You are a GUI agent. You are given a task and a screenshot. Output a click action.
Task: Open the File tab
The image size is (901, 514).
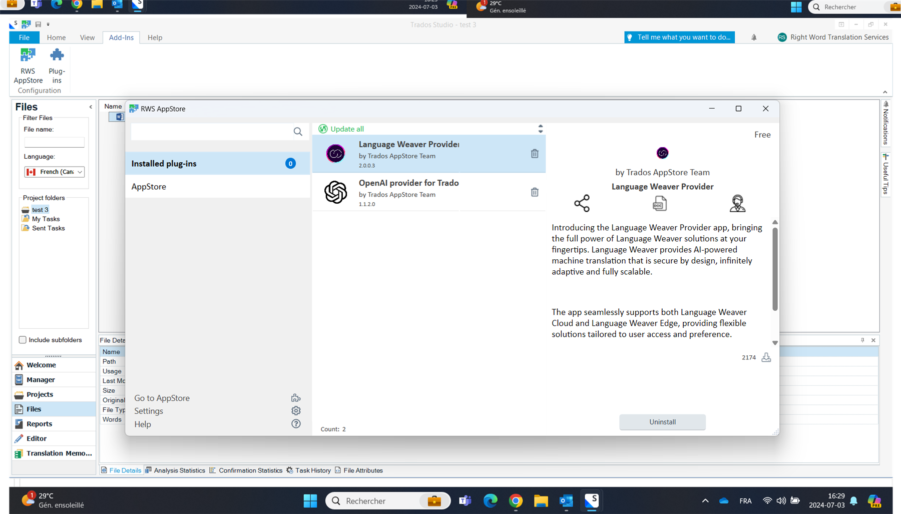click(24, 38)
